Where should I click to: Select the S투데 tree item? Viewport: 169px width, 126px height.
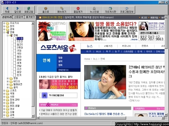[x=20, y=48]
